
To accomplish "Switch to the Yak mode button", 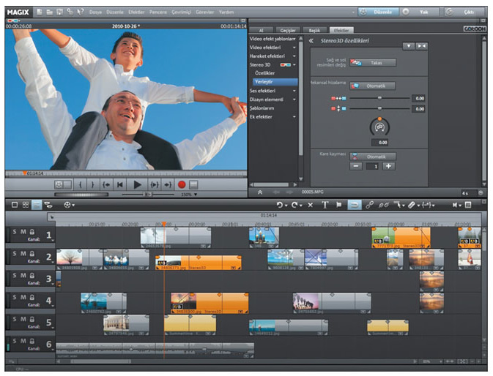I will coord(420,12).
